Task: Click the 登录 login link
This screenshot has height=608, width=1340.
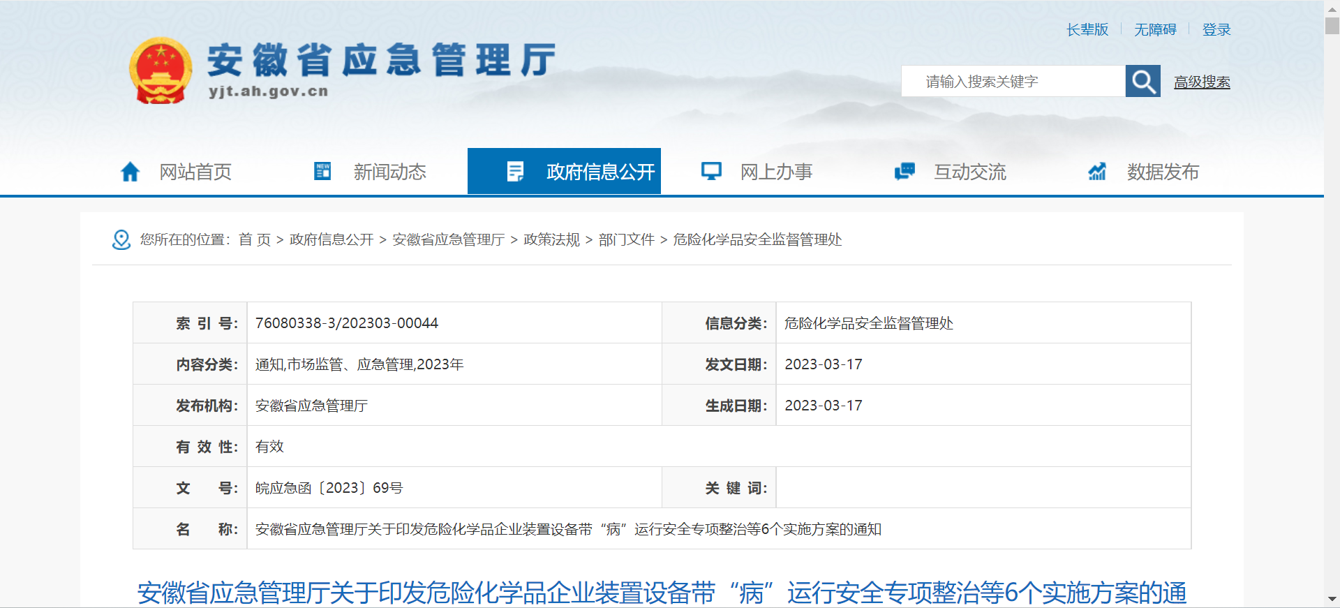Action: 1216,29
